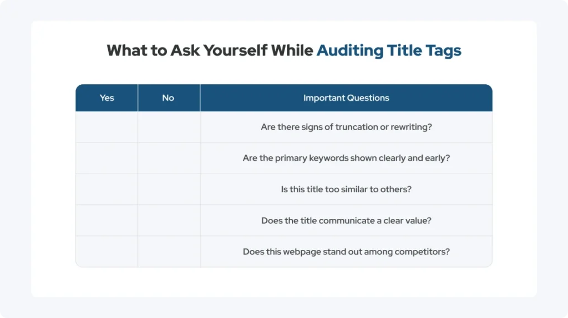Mark No for webpage stands out among competitors
Image resolution: width=568 pixels, height=318 pixels.
click(x=169, y=252)
